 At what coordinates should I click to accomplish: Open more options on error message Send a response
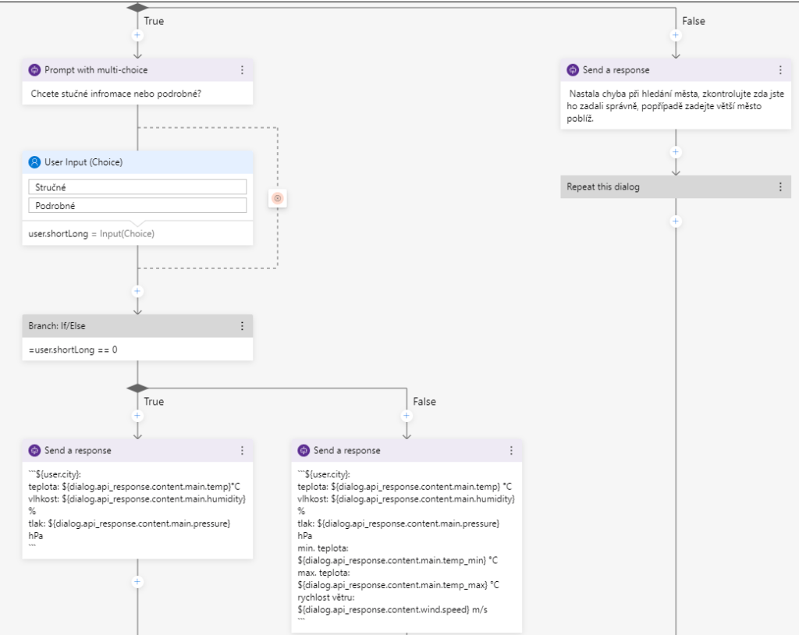[x=780, y=70]
